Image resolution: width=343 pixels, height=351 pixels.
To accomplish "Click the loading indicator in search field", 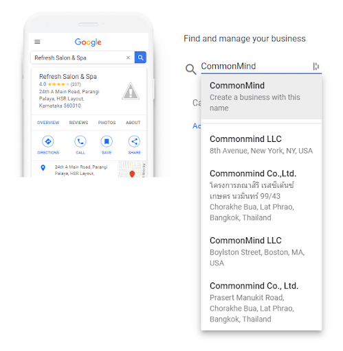I will [x=316, y=66].
